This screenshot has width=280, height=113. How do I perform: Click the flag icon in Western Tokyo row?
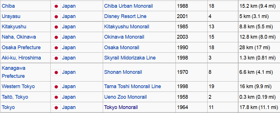[56, 87]
